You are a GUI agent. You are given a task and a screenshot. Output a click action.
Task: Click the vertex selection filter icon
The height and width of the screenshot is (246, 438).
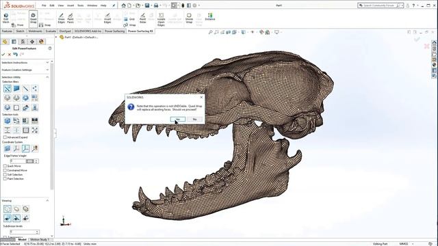click(35, 89)
